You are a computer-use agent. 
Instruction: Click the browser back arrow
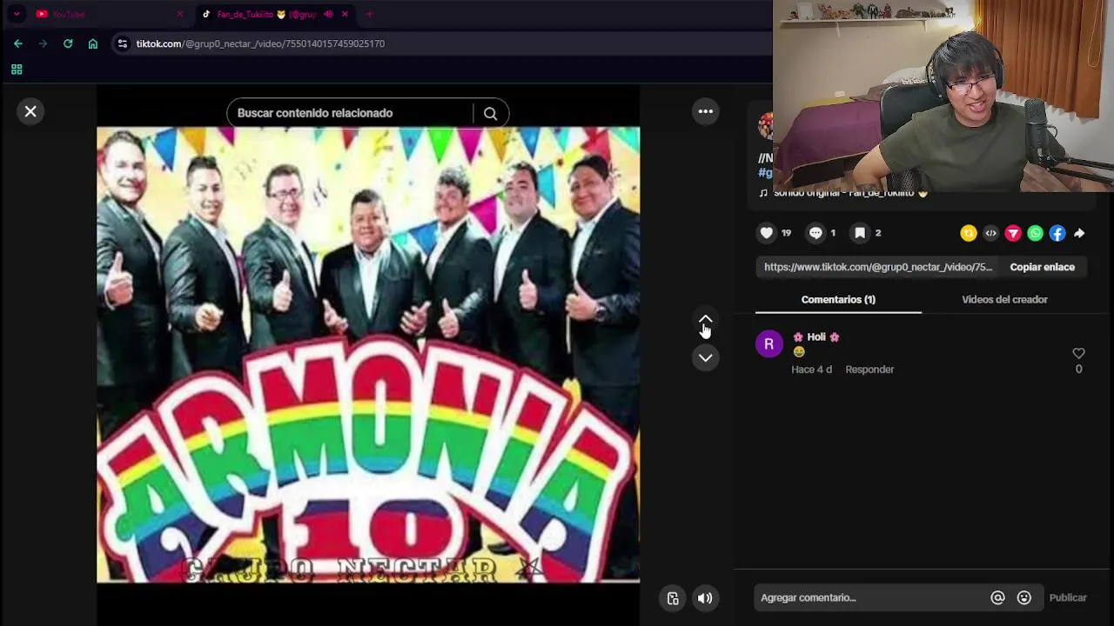[17, 43]
